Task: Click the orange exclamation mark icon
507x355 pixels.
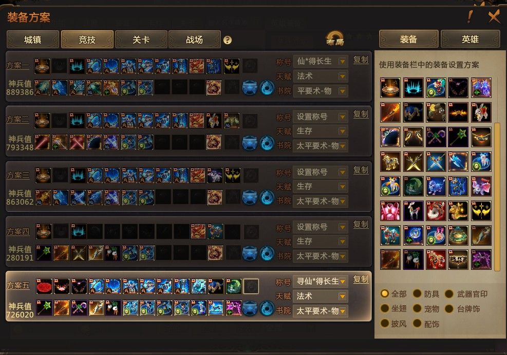Action: [x=470, y=16]
